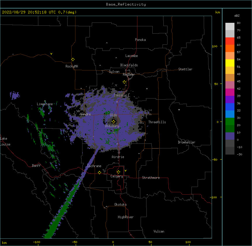Click the Airdrie town label

118,157
